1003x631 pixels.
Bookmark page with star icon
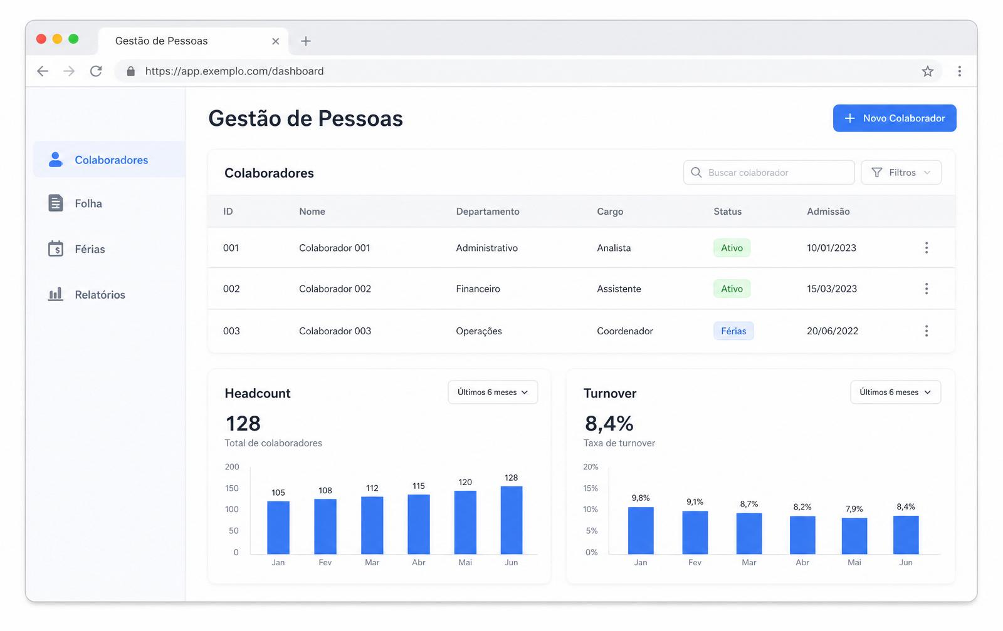click(x=928, y=71)
